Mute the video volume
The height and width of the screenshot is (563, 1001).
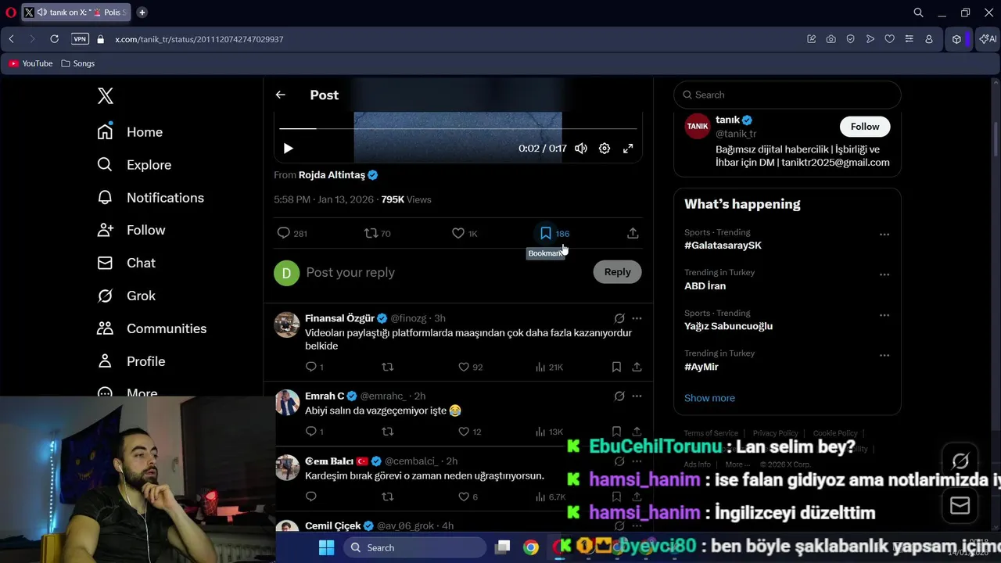click(x=581, y=149)
